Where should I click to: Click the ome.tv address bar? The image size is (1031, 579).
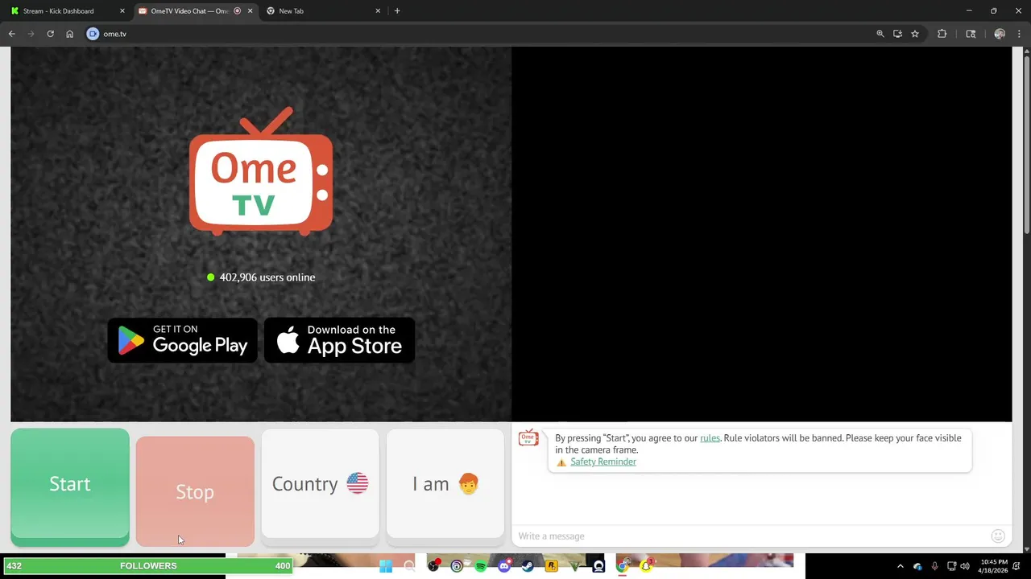(x=483, y=34)
